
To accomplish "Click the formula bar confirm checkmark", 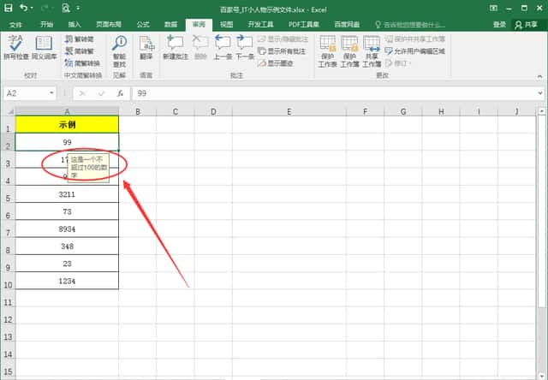I will click(101, 93).
